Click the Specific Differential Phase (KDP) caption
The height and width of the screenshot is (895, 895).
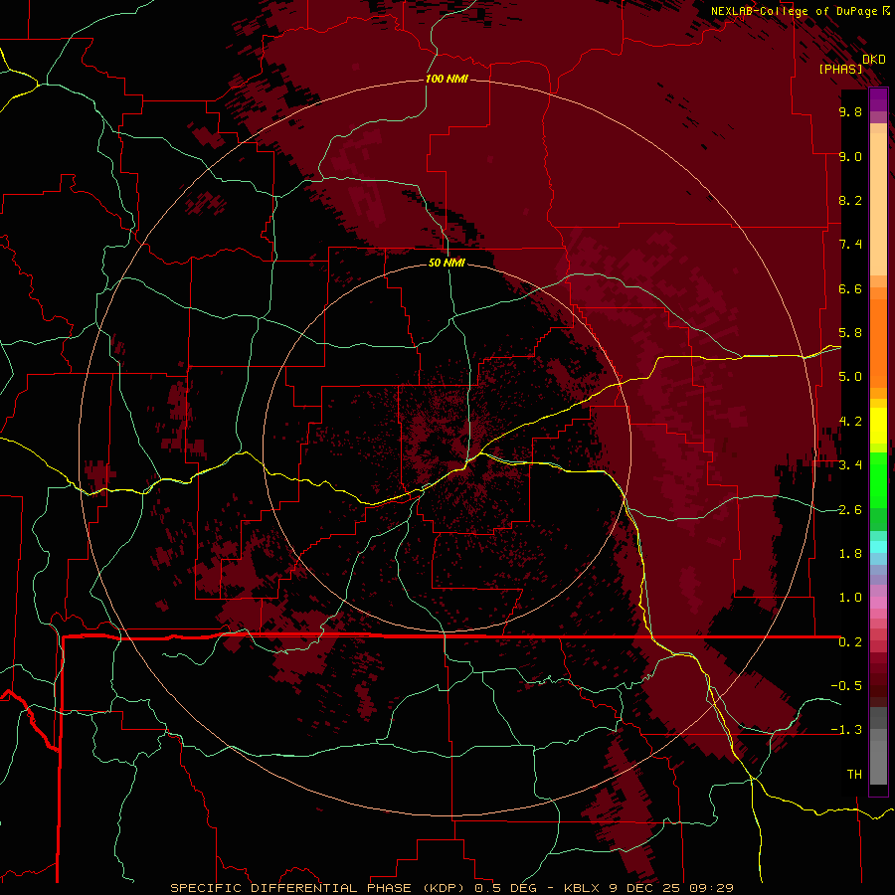(451, 888)
